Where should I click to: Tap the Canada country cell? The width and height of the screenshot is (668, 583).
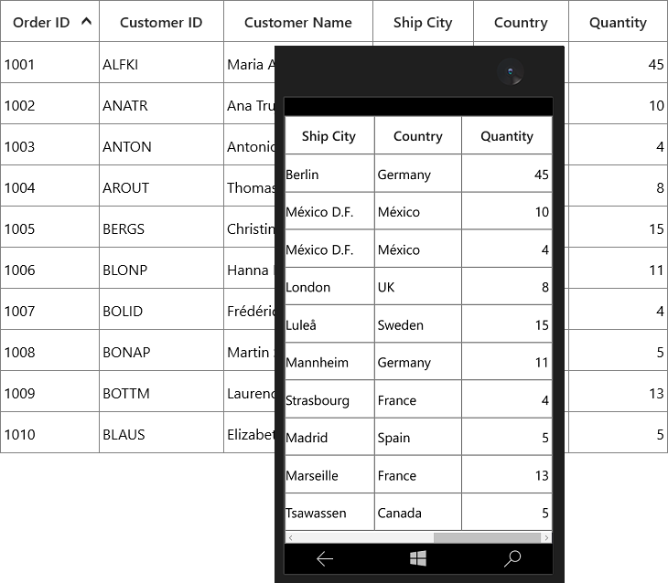[x=418, y=512]
